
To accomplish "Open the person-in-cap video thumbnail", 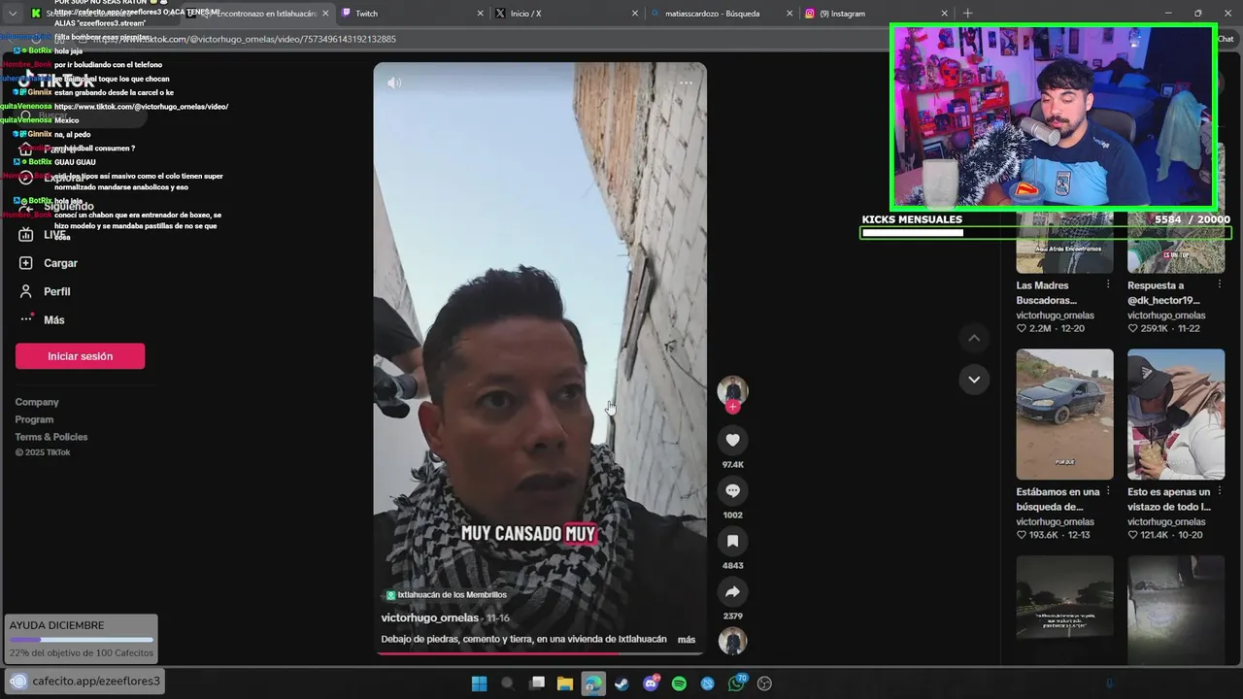I will pyautogui.click(x=1176, y=414).
